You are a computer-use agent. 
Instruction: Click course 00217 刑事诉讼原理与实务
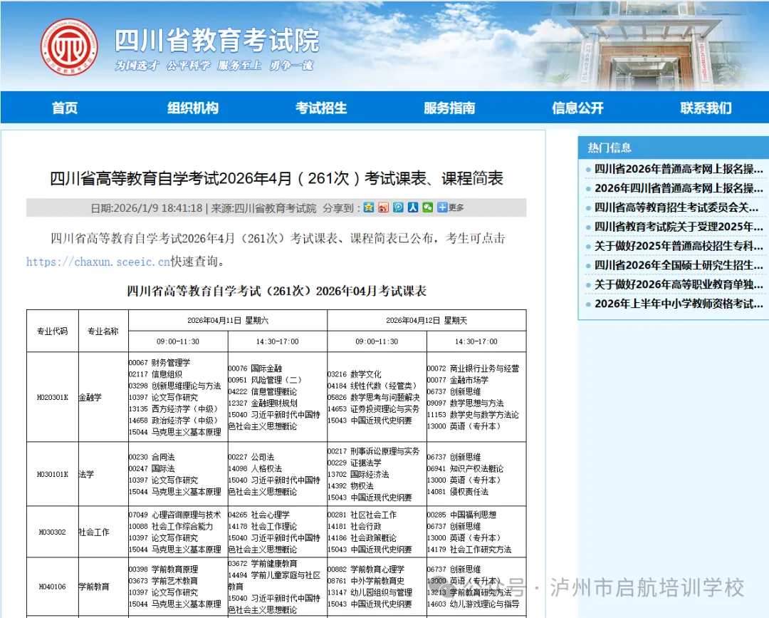click(x=373, y=451)
